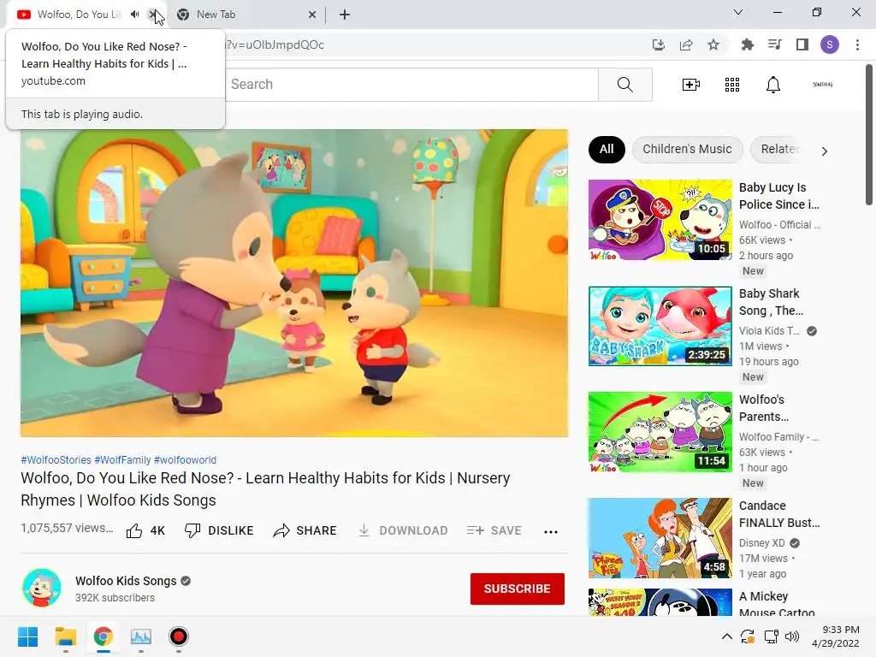Install app icon in address bar

point(659,44)
